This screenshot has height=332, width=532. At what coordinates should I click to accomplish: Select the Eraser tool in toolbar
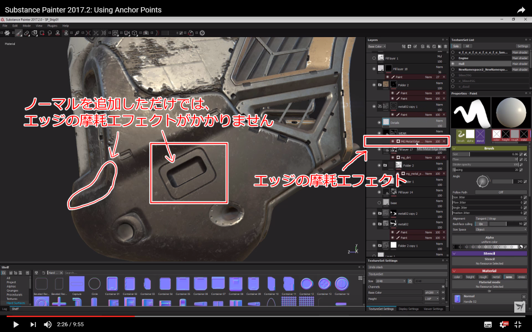26,33
